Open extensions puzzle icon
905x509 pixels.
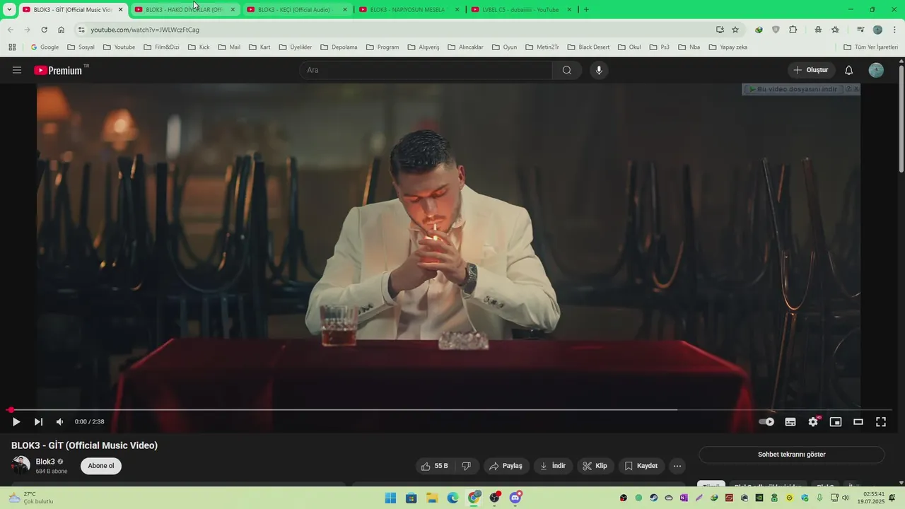click(793, 30)
